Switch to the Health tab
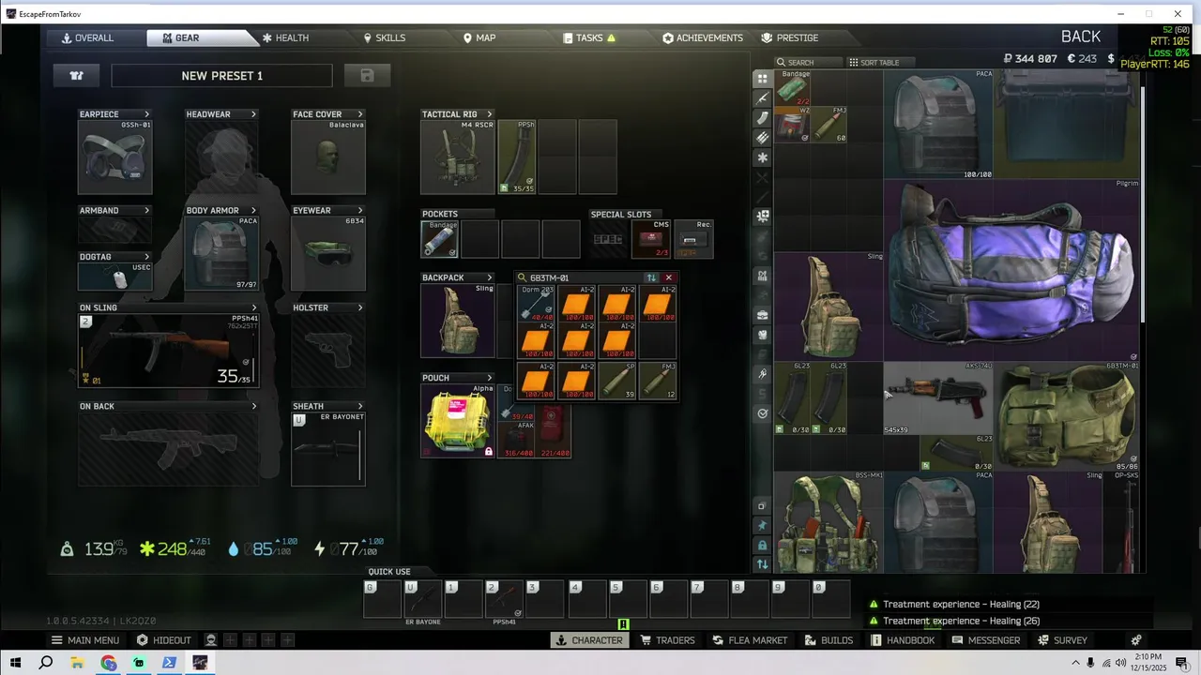This screenshot has width=1201, height=675. coord(286,38)
